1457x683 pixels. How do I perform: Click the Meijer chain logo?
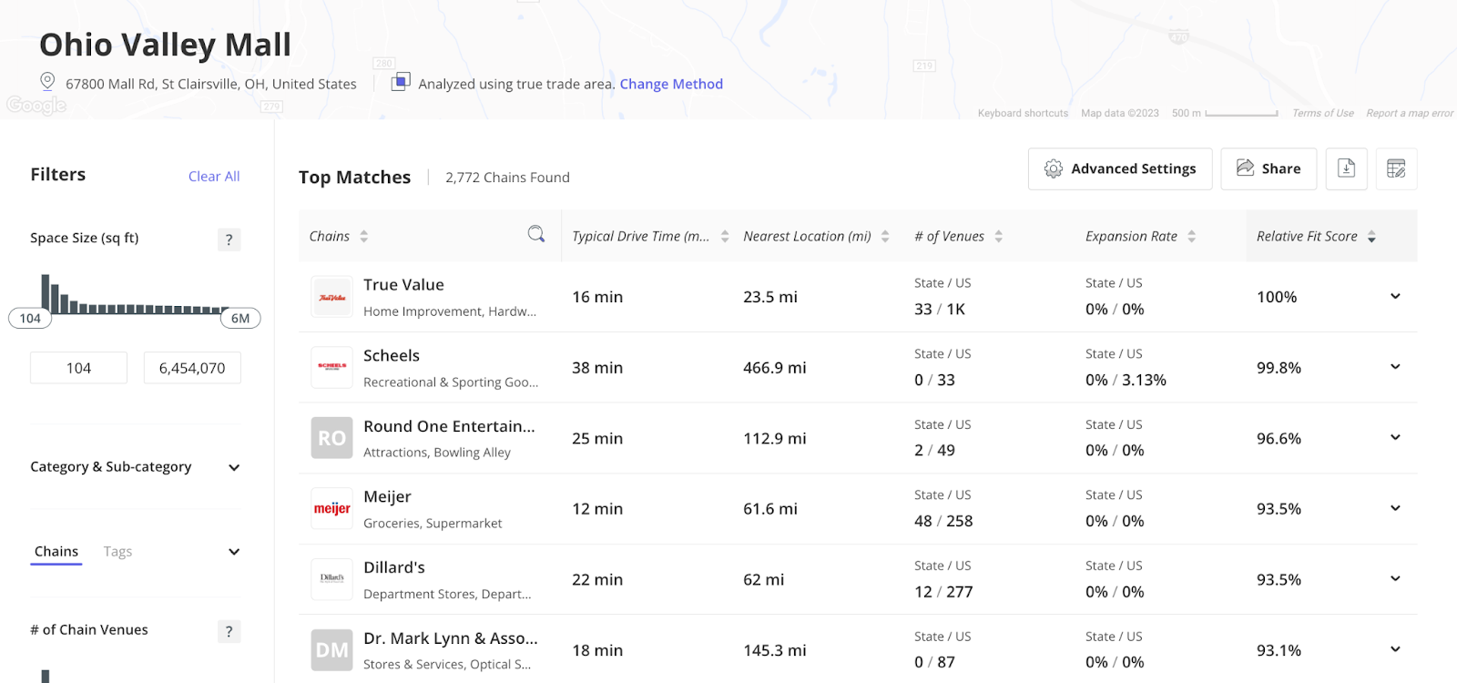[331, 509]
